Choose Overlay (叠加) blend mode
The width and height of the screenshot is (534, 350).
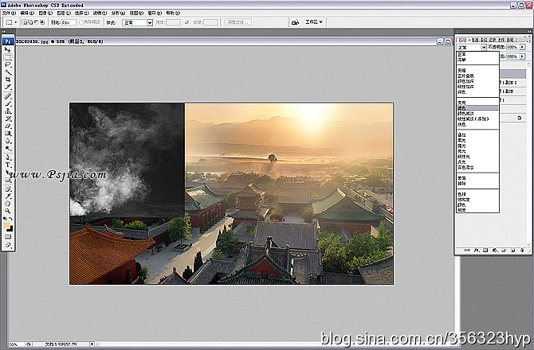coord(477,135)
